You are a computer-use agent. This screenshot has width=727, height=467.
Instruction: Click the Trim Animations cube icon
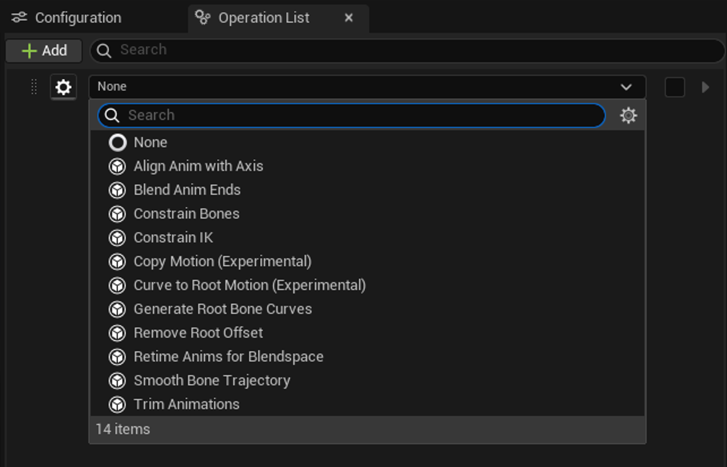click(117, 404)
